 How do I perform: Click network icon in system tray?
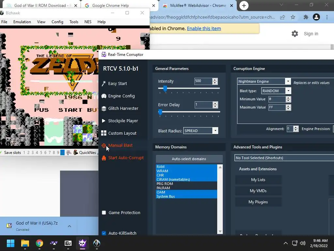295,243
